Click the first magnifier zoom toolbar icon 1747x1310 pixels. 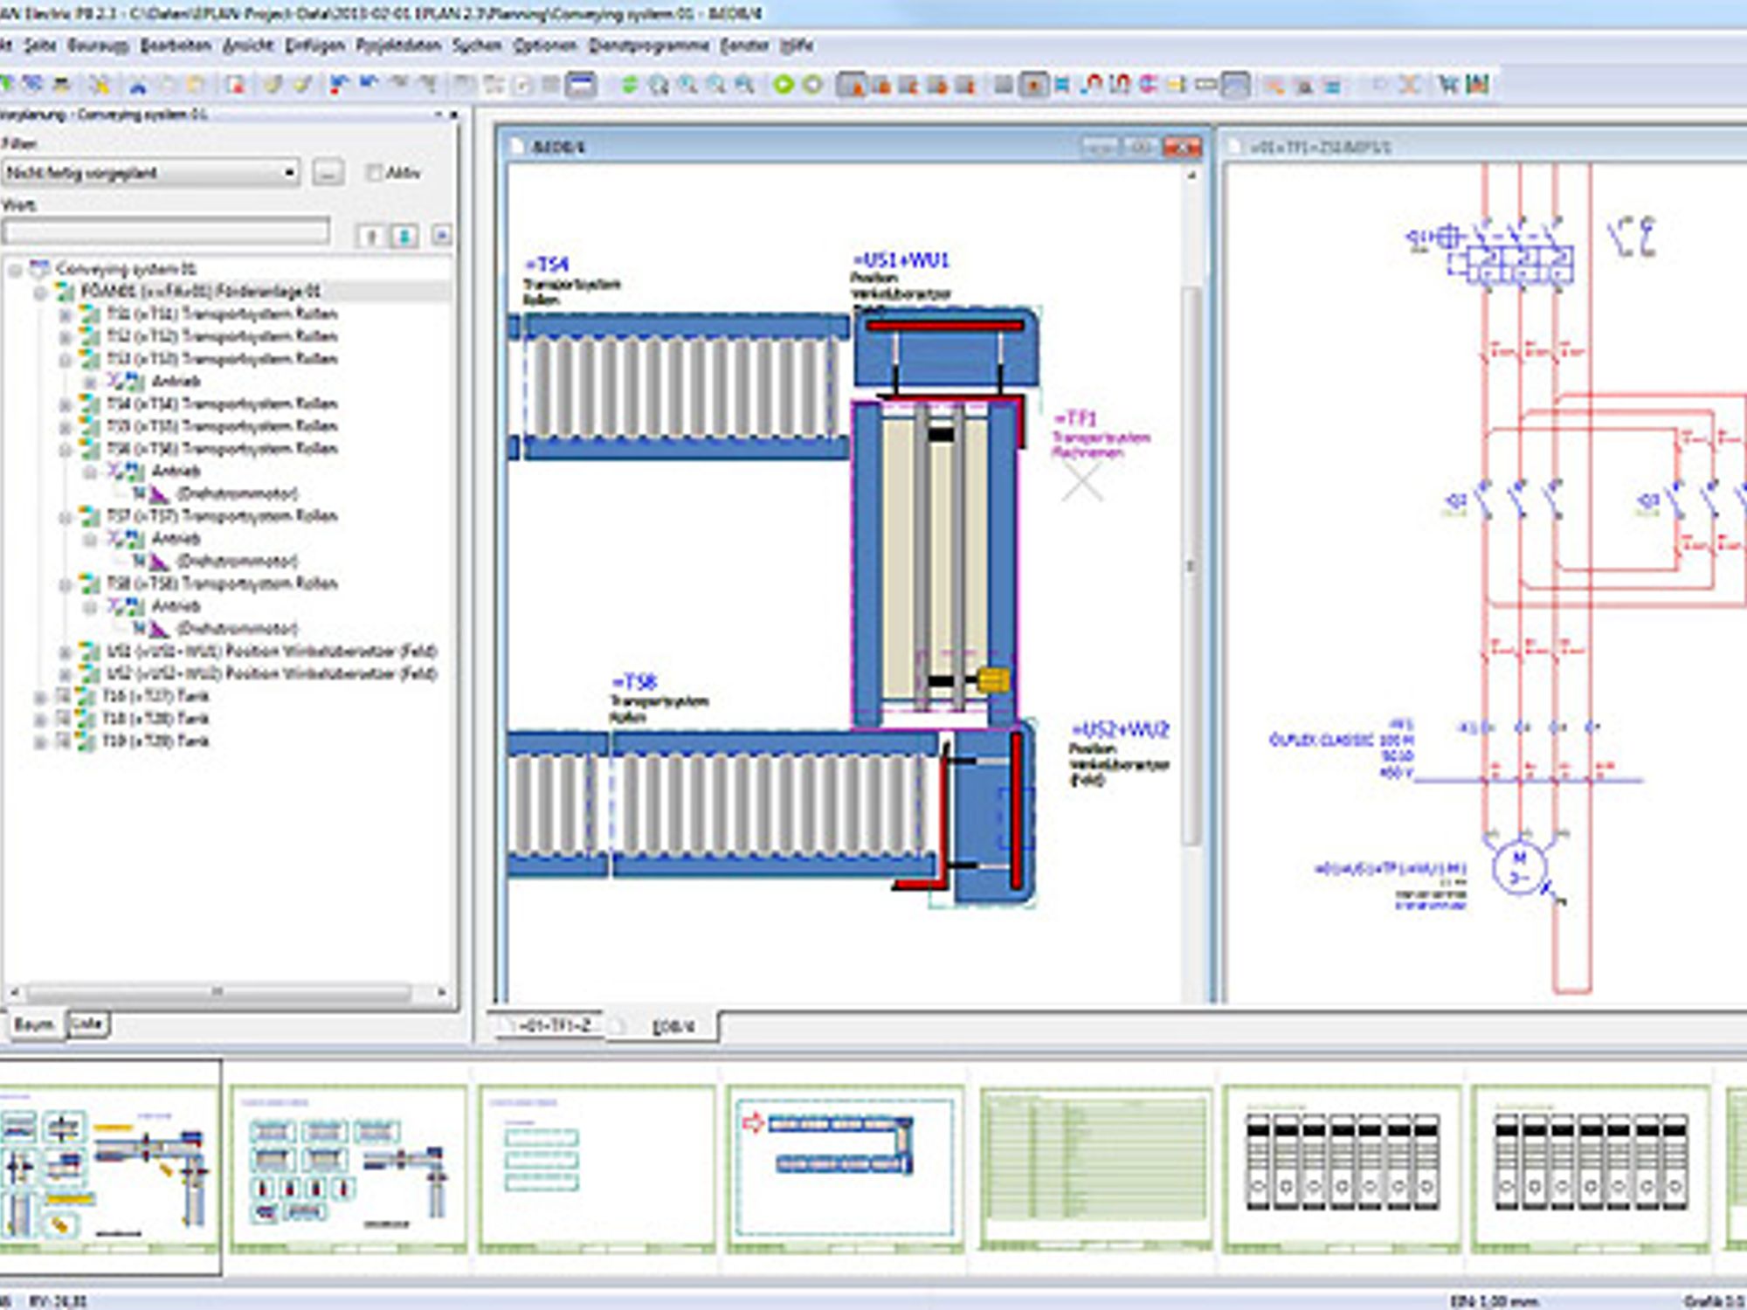[658, 85]
